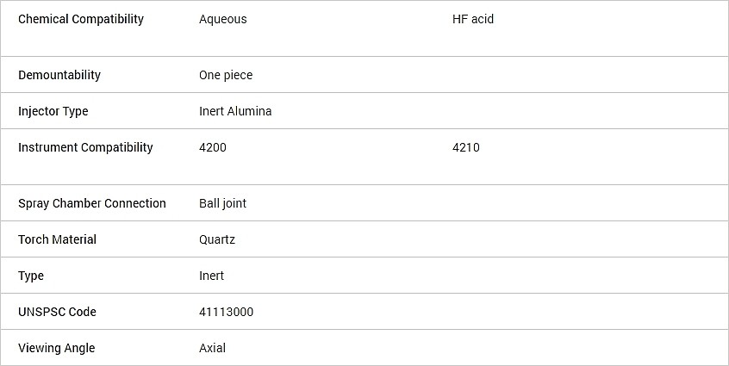This screenshot has width=729, height=366.
Task: Click the Chemical Compatibility label
Action: point(81,20)
